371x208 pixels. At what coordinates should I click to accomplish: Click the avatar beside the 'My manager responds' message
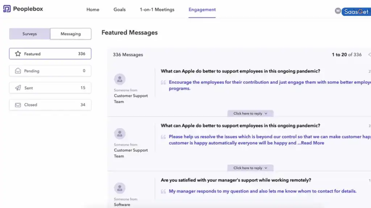120,188
